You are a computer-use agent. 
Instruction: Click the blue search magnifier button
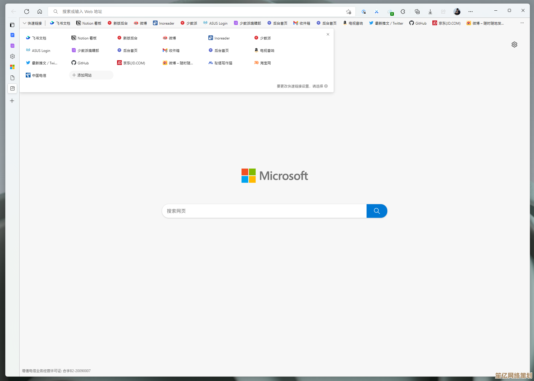[377, 211]
